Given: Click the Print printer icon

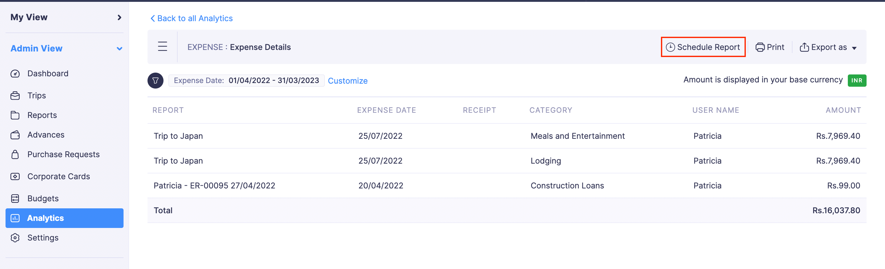Looking at the screenshot, I should click(x=760, y=47).
